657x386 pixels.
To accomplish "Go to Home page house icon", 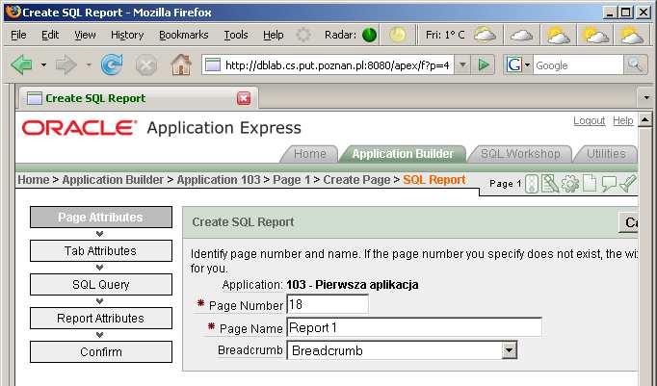I will click(181, 64).
